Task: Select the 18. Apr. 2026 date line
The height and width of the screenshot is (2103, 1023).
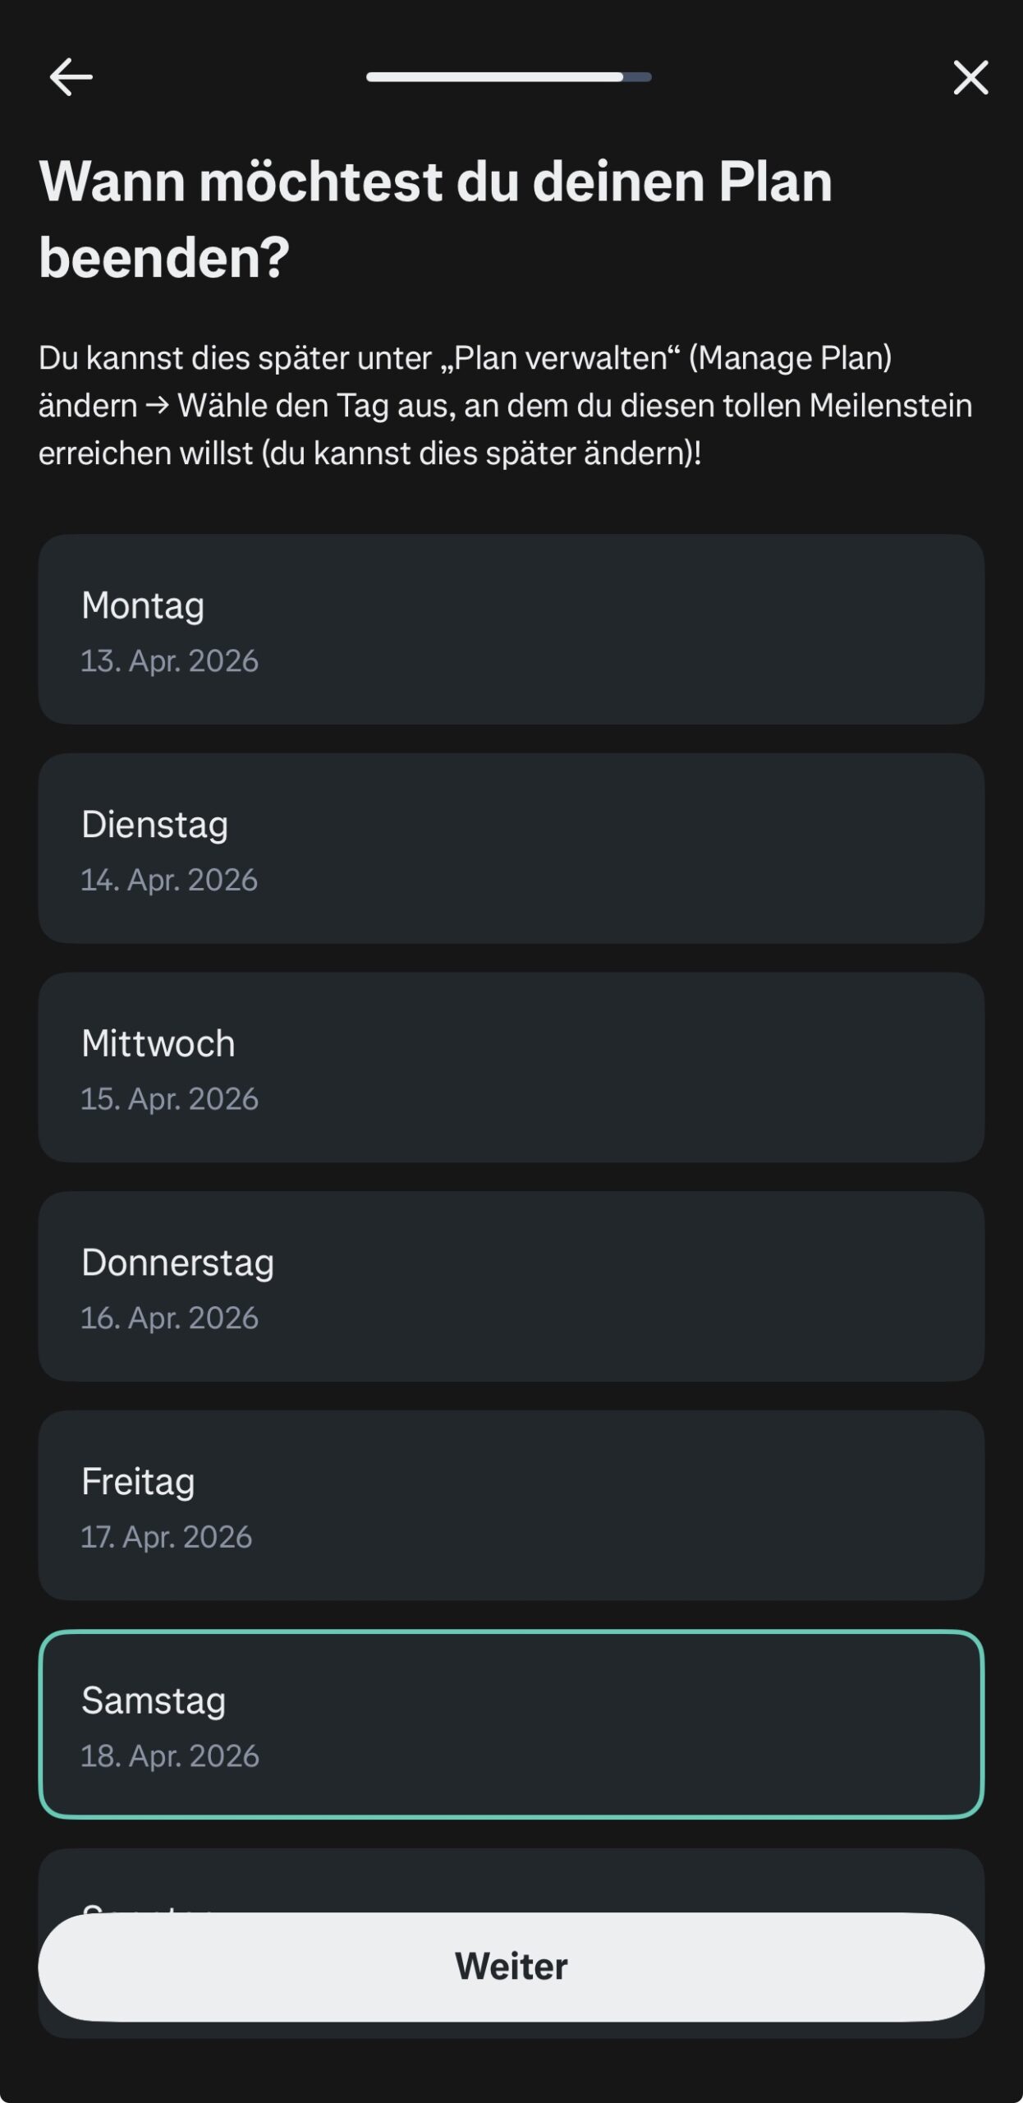Action: pos(169,1756)
